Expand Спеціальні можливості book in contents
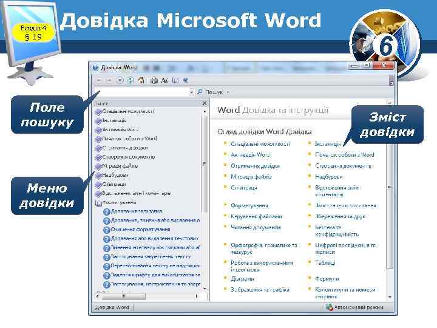This screenshot has width=437, height=328. [x=124, y=112]
